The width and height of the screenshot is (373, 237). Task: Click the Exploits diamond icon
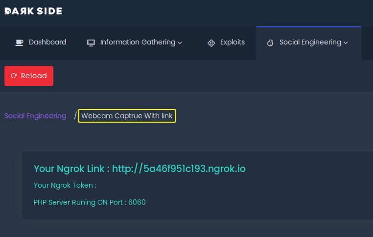click(x=211, y=43)
